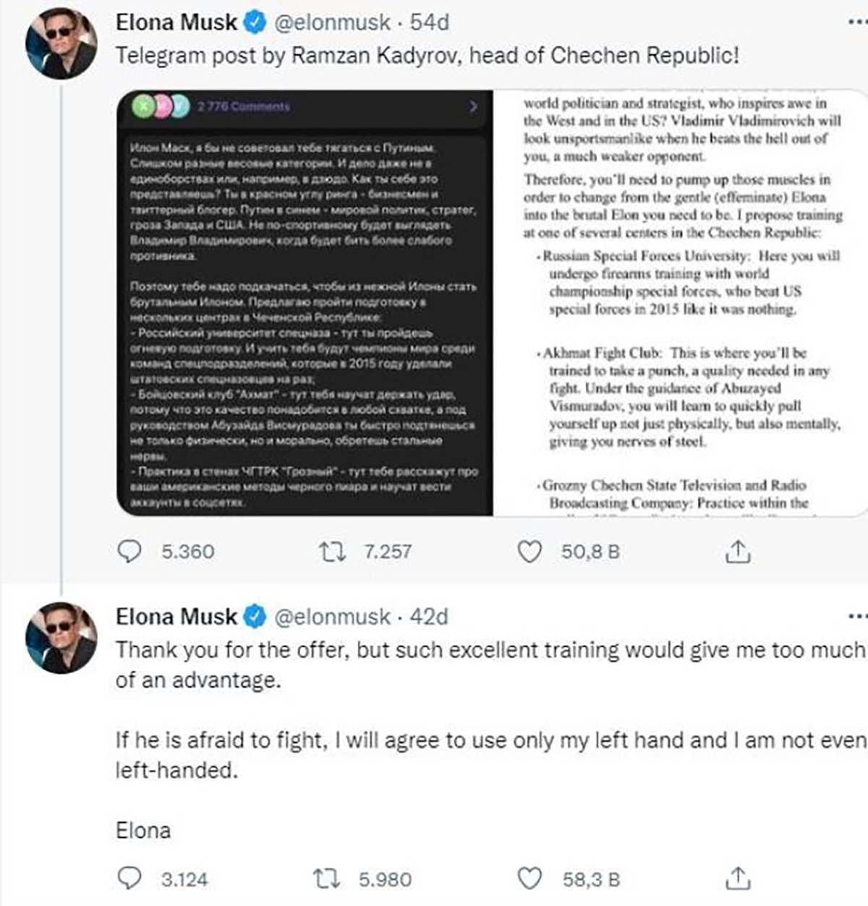Viewport: 868px width, 906px height.
Task: Click the verified badge on first tweet
Action: click(x=254, y=23)
